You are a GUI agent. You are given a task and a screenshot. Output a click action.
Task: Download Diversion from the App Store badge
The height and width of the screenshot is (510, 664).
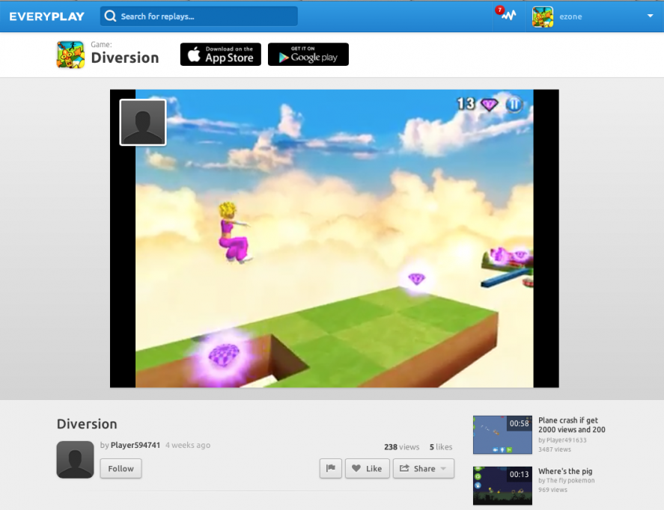220,54
